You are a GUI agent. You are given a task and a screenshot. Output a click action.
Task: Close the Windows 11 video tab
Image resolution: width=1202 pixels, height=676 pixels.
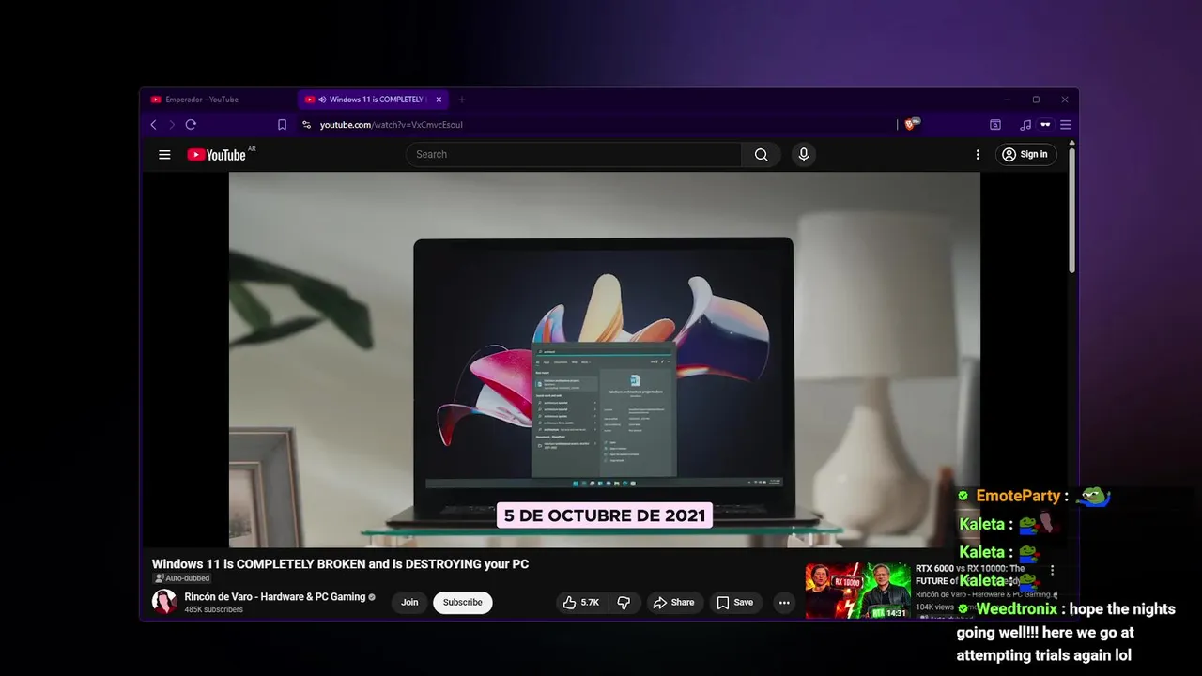pos(438,100)
